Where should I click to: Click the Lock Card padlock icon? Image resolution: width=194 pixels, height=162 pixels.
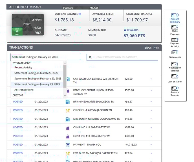click(x=17, y=32)
